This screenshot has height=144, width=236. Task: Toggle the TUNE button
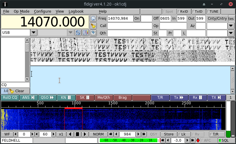point(213,11)
